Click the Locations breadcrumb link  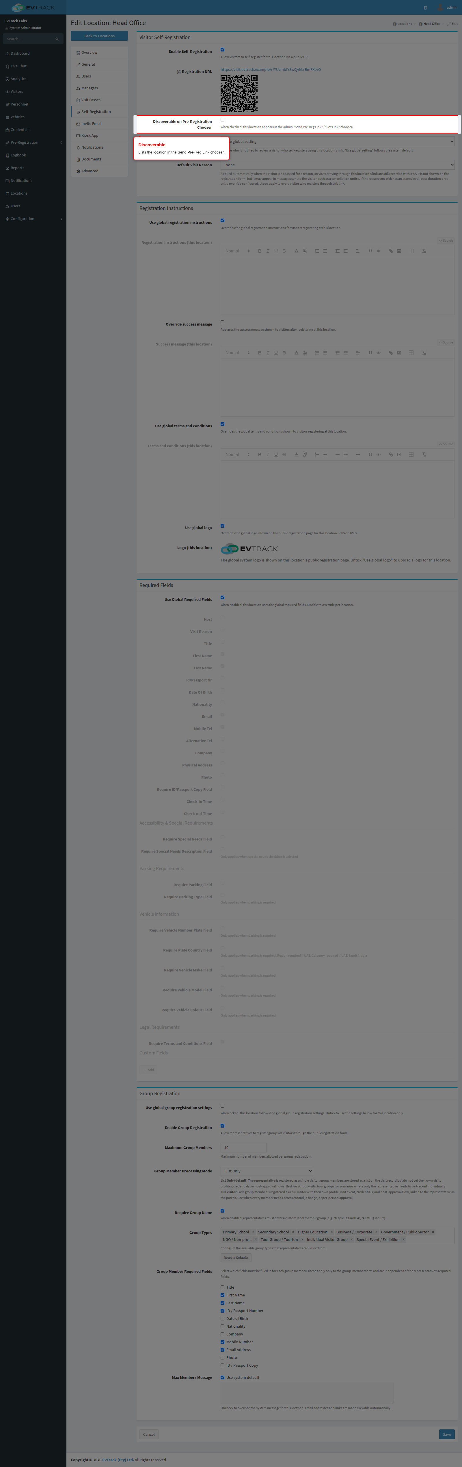click(x=403, y=24)
